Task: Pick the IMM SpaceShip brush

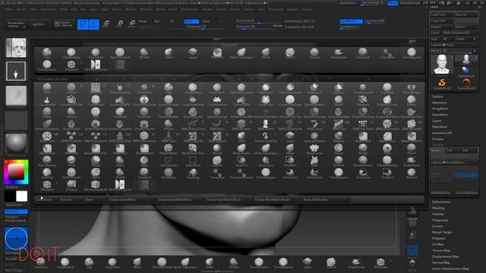Action: 120,136
